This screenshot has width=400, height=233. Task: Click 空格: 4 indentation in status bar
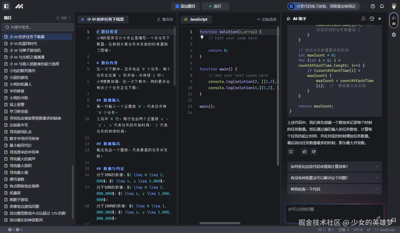pos(344,230)
